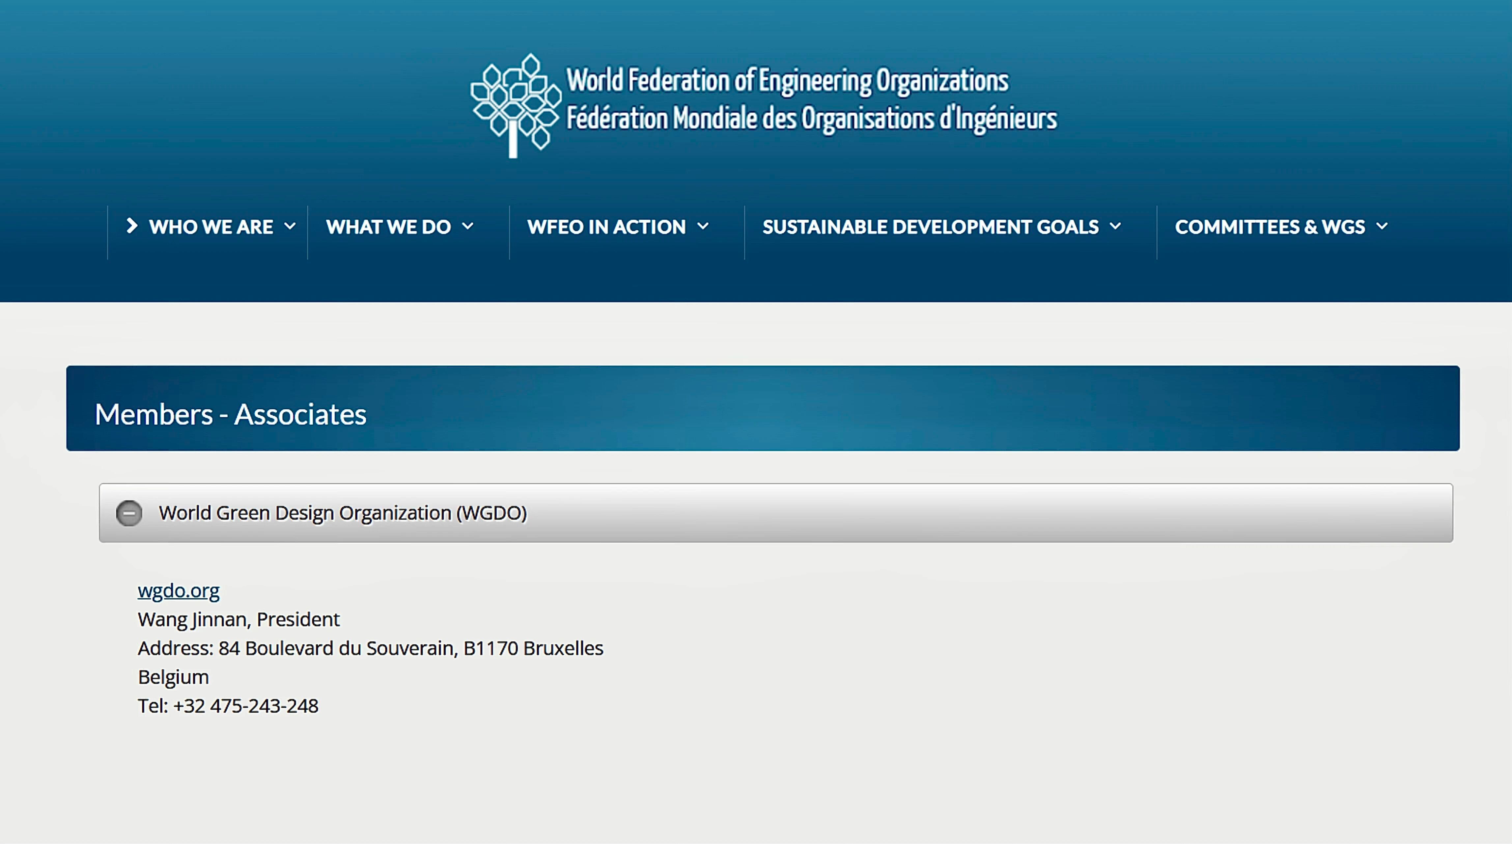Click the chevron next to WHAT WE DO
1512x844 pixels.
(x=469, y=227)
